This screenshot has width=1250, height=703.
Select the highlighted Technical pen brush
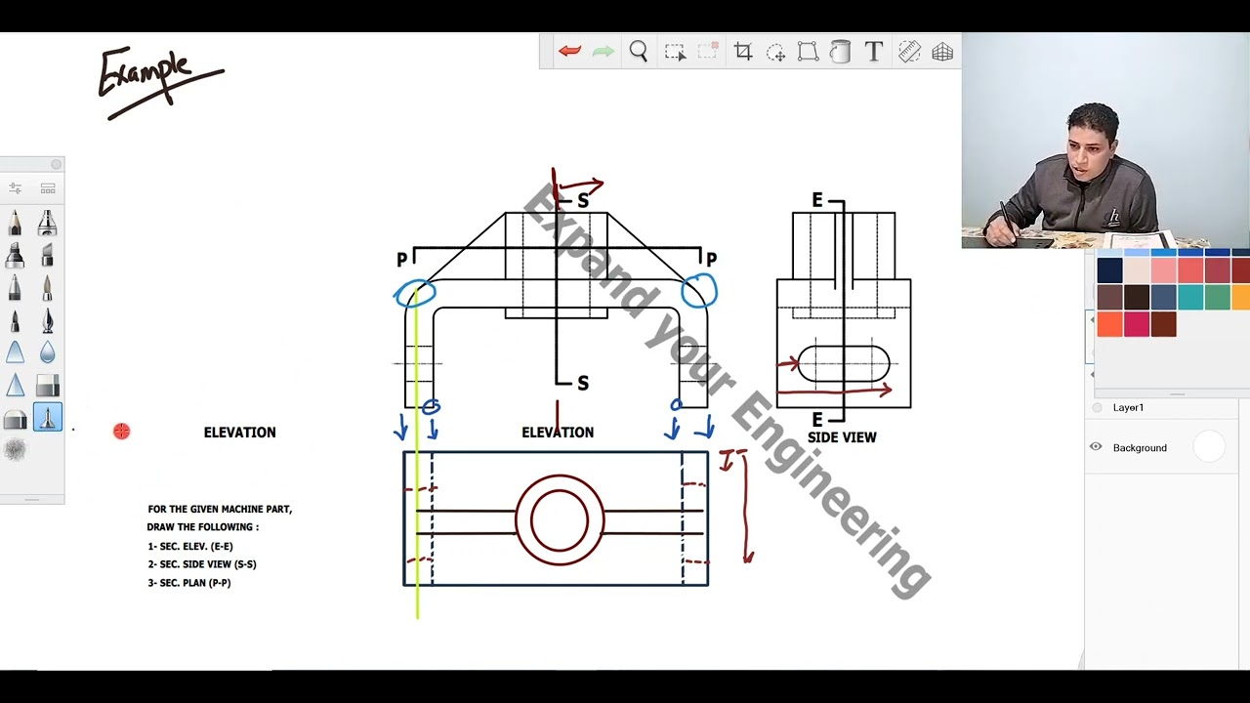tap(47, 418)
